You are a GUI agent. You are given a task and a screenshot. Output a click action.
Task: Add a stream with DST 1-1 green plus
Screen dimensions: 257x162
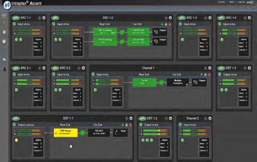122,125
